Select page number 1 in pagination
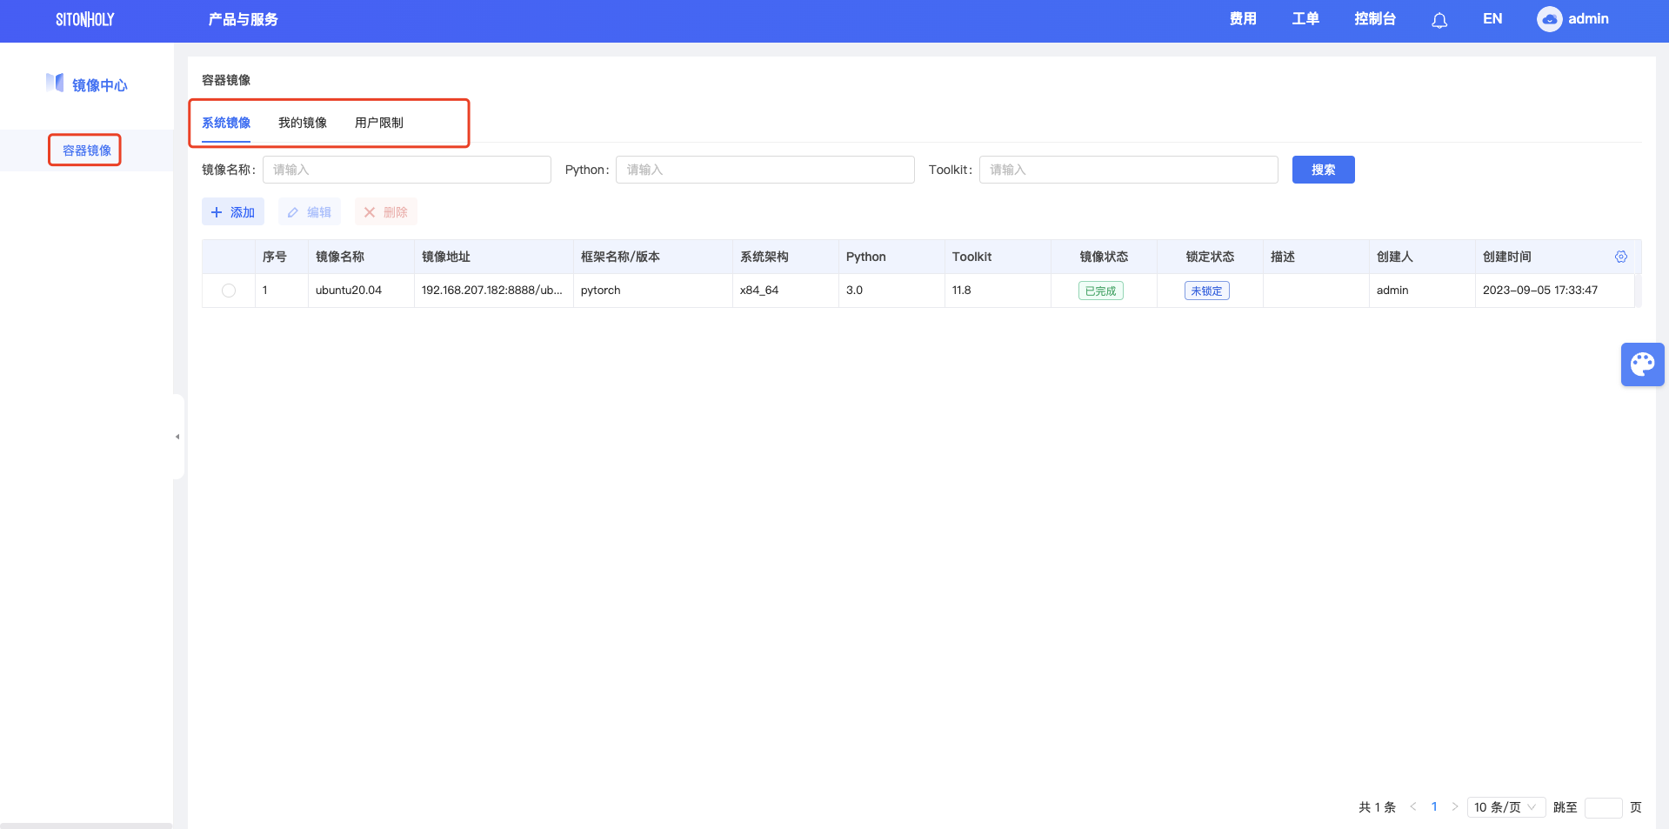 point(1434,807)
